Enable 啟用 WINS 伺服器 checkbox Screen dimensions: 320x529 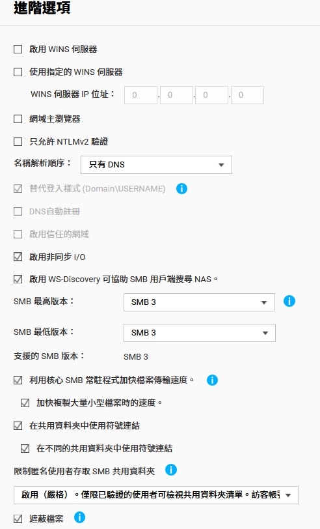point(18,50)
